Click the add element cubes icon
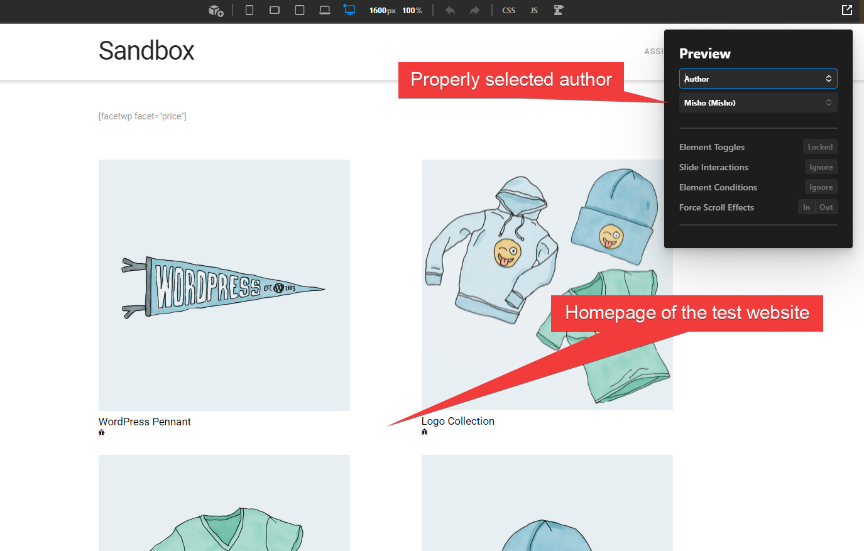This screenshot has height=551, width=864. coord(216,10)
